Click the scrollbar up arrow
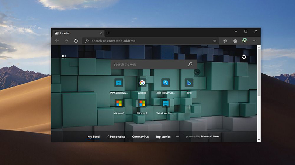This screenshot has height=165, width=295. point(259,47)
